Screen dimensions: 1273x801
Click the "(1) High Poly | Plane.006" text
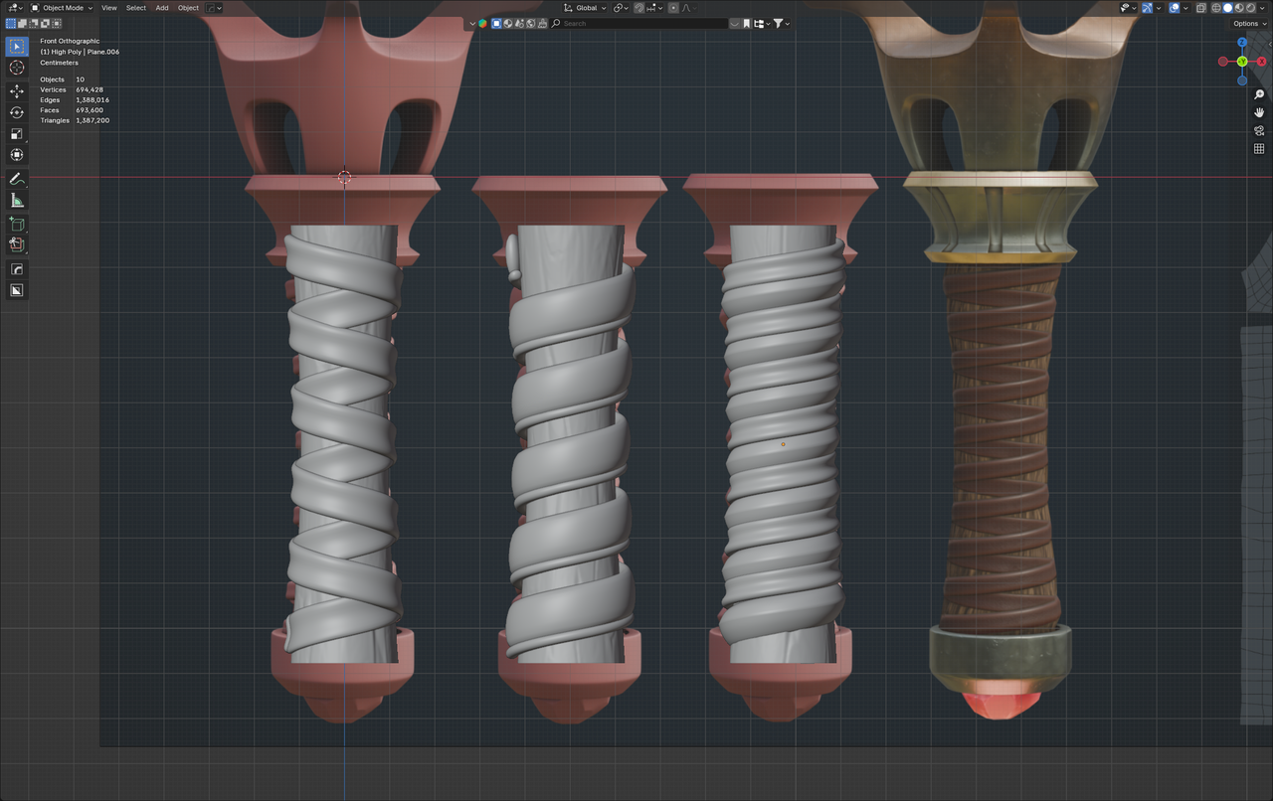[80, 52]
